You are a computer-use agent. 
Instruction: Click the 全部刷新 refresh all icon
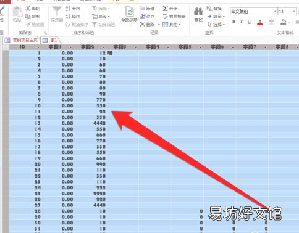[x=130, y=12]
